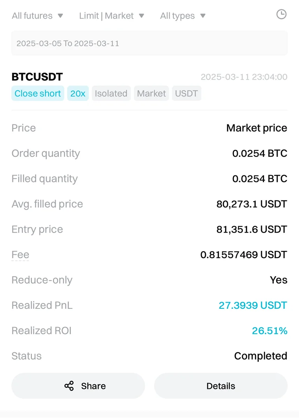Open the order history clock icon
Image resolution: width=299 pixels, height=420 pixels.
tap(281, 14)
